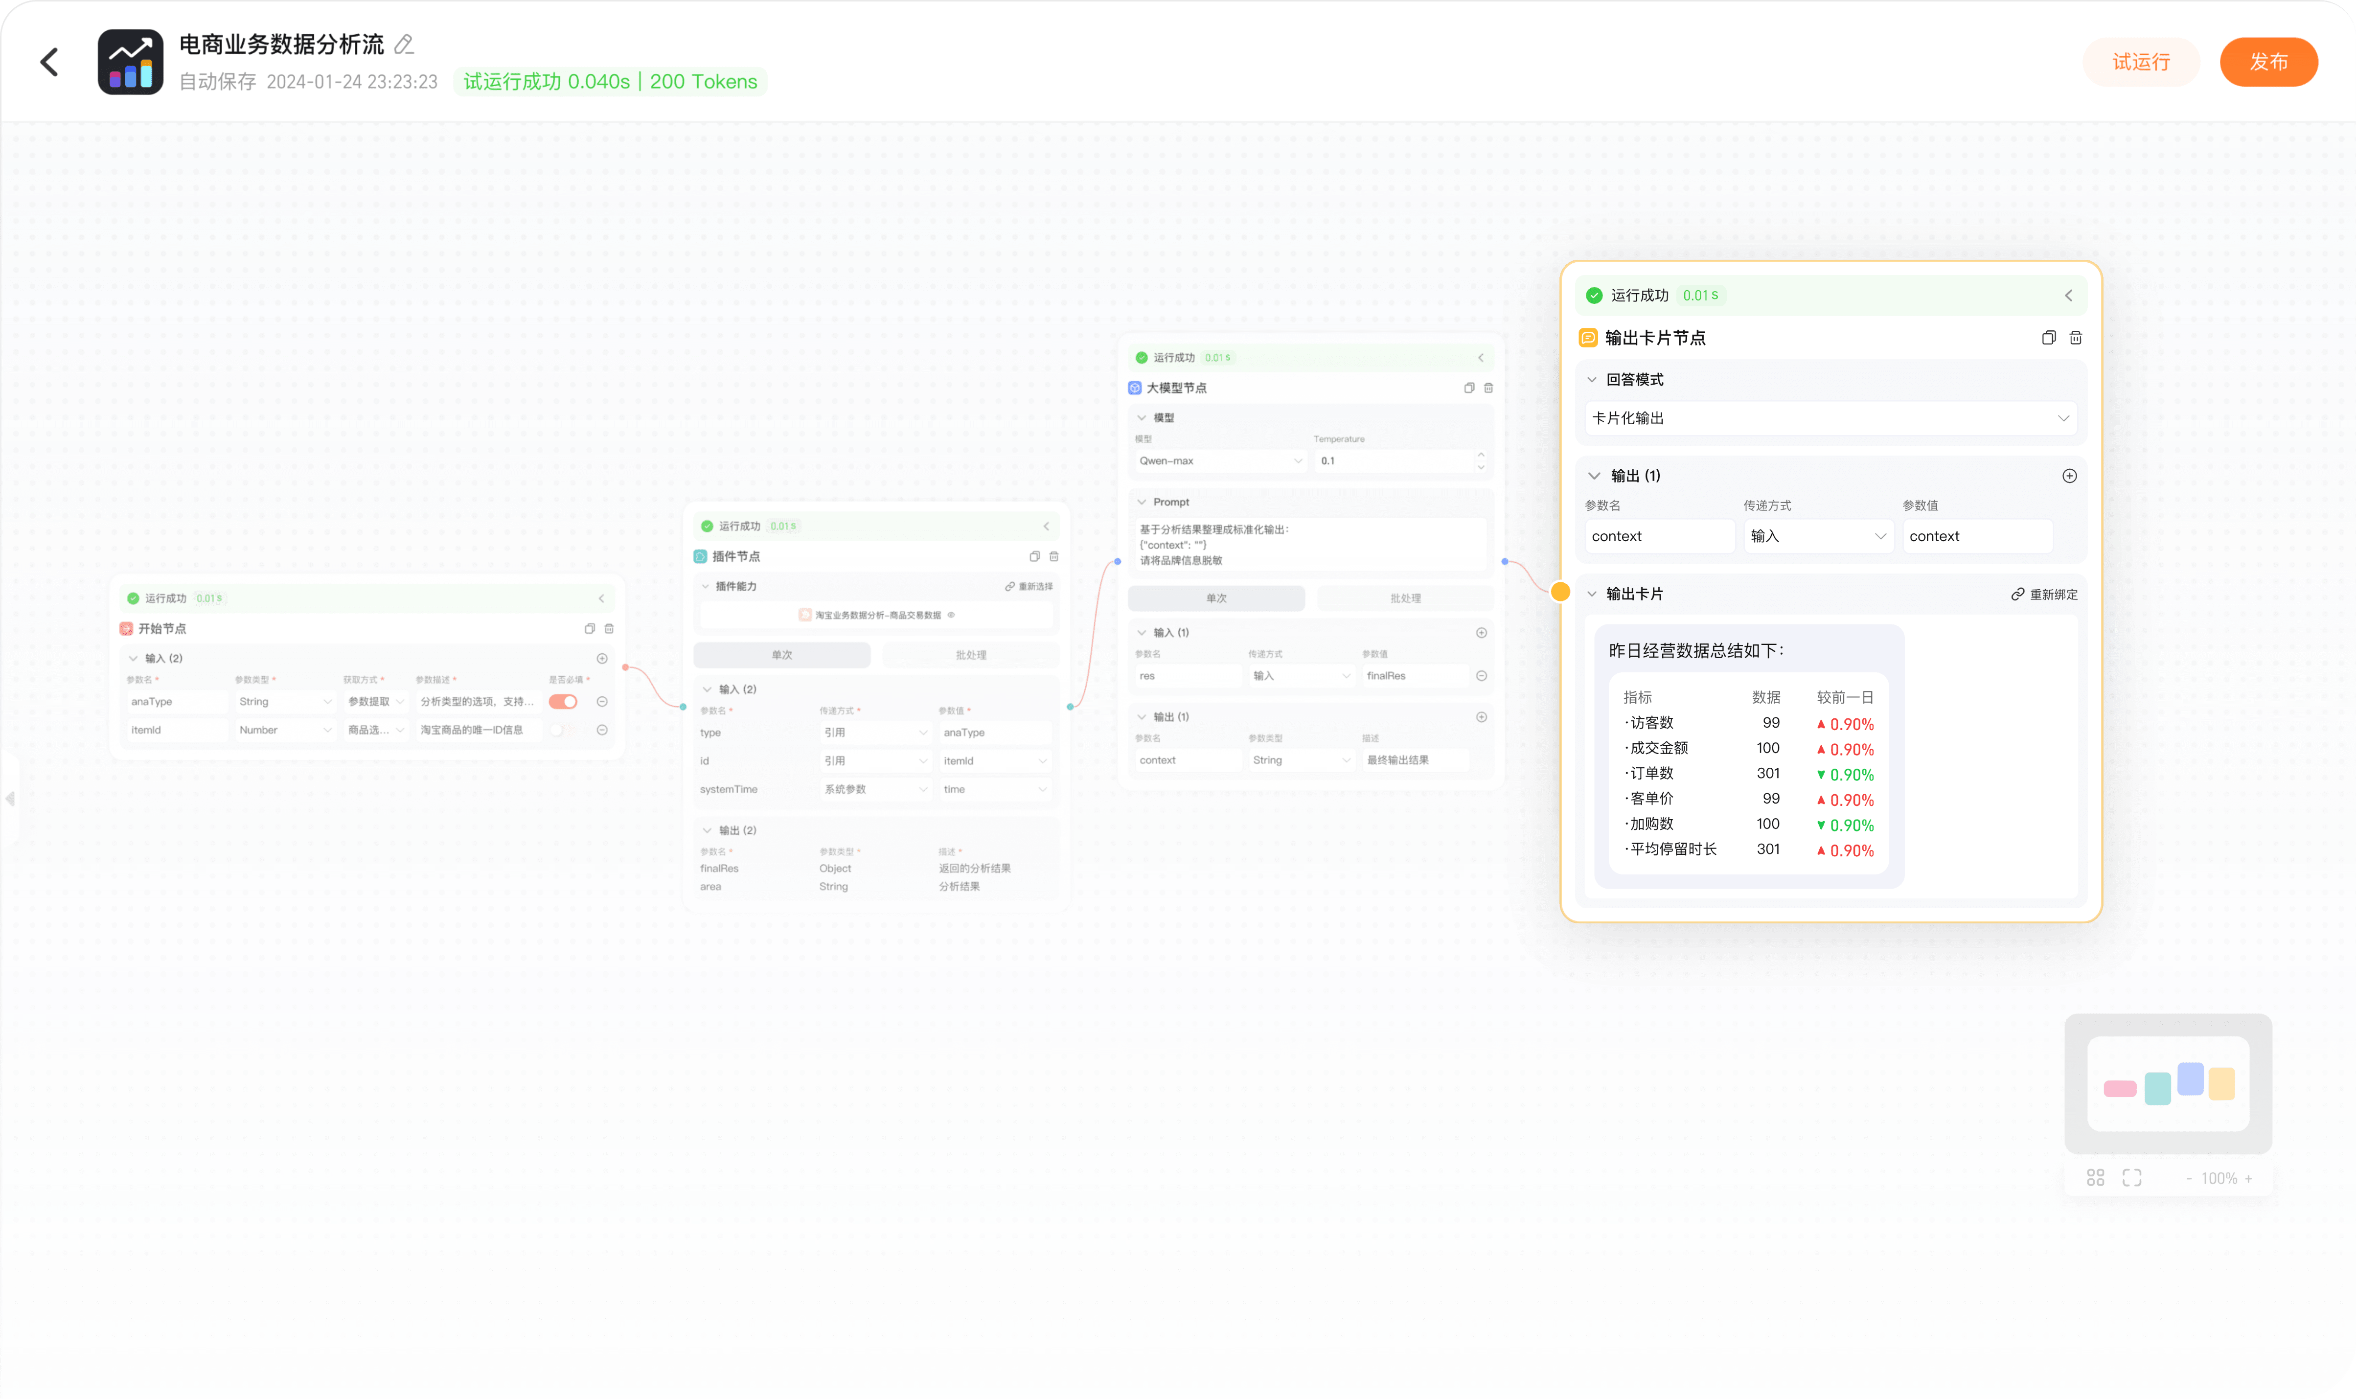Switch the plugin node to batch processing tab
The image size is (2356, 1399).
970,655
